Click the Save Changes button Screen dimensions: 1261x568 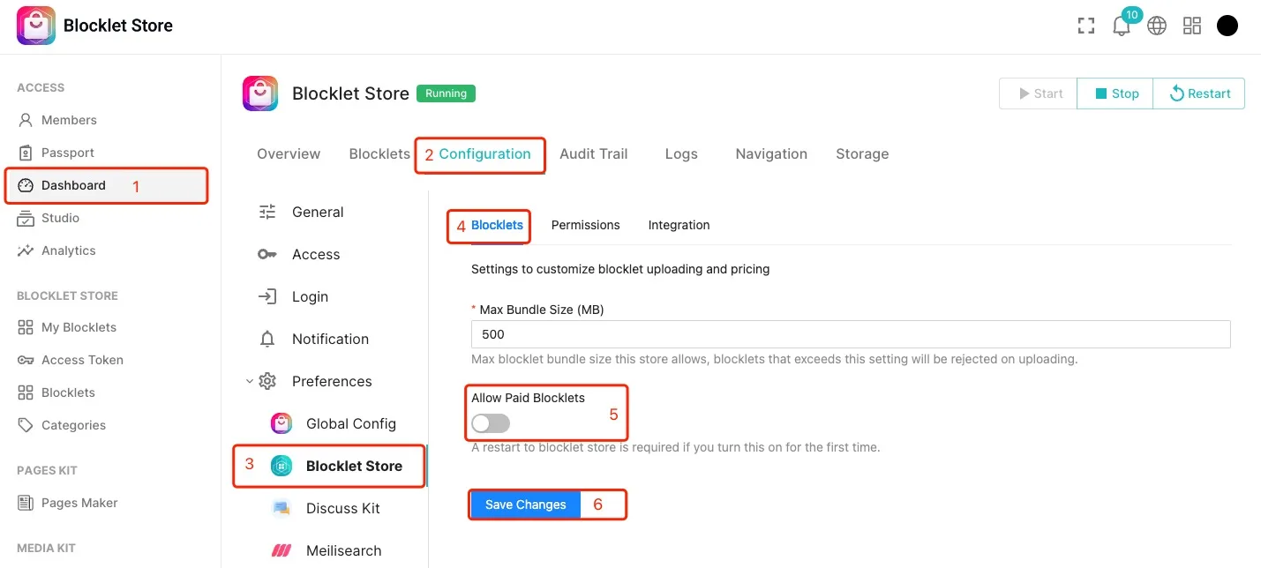(525, 504)
